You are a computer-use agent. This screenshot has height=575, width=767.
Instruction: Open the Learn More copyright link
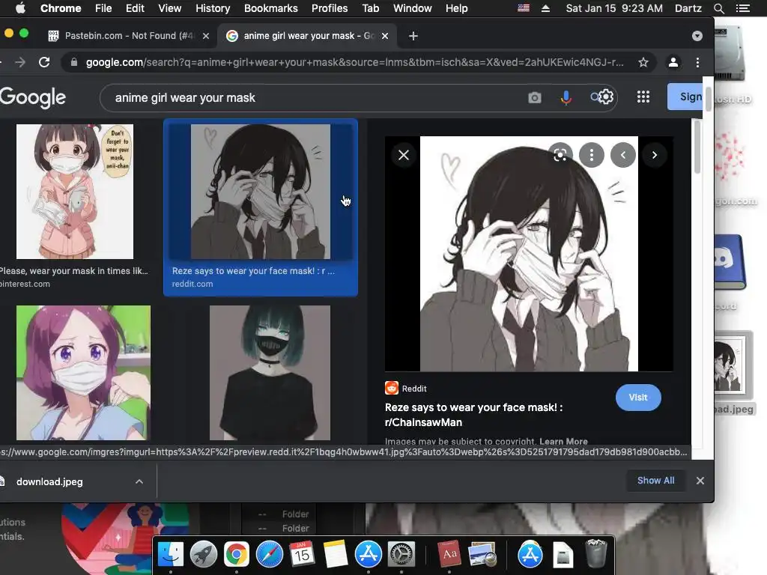point(563,441)
